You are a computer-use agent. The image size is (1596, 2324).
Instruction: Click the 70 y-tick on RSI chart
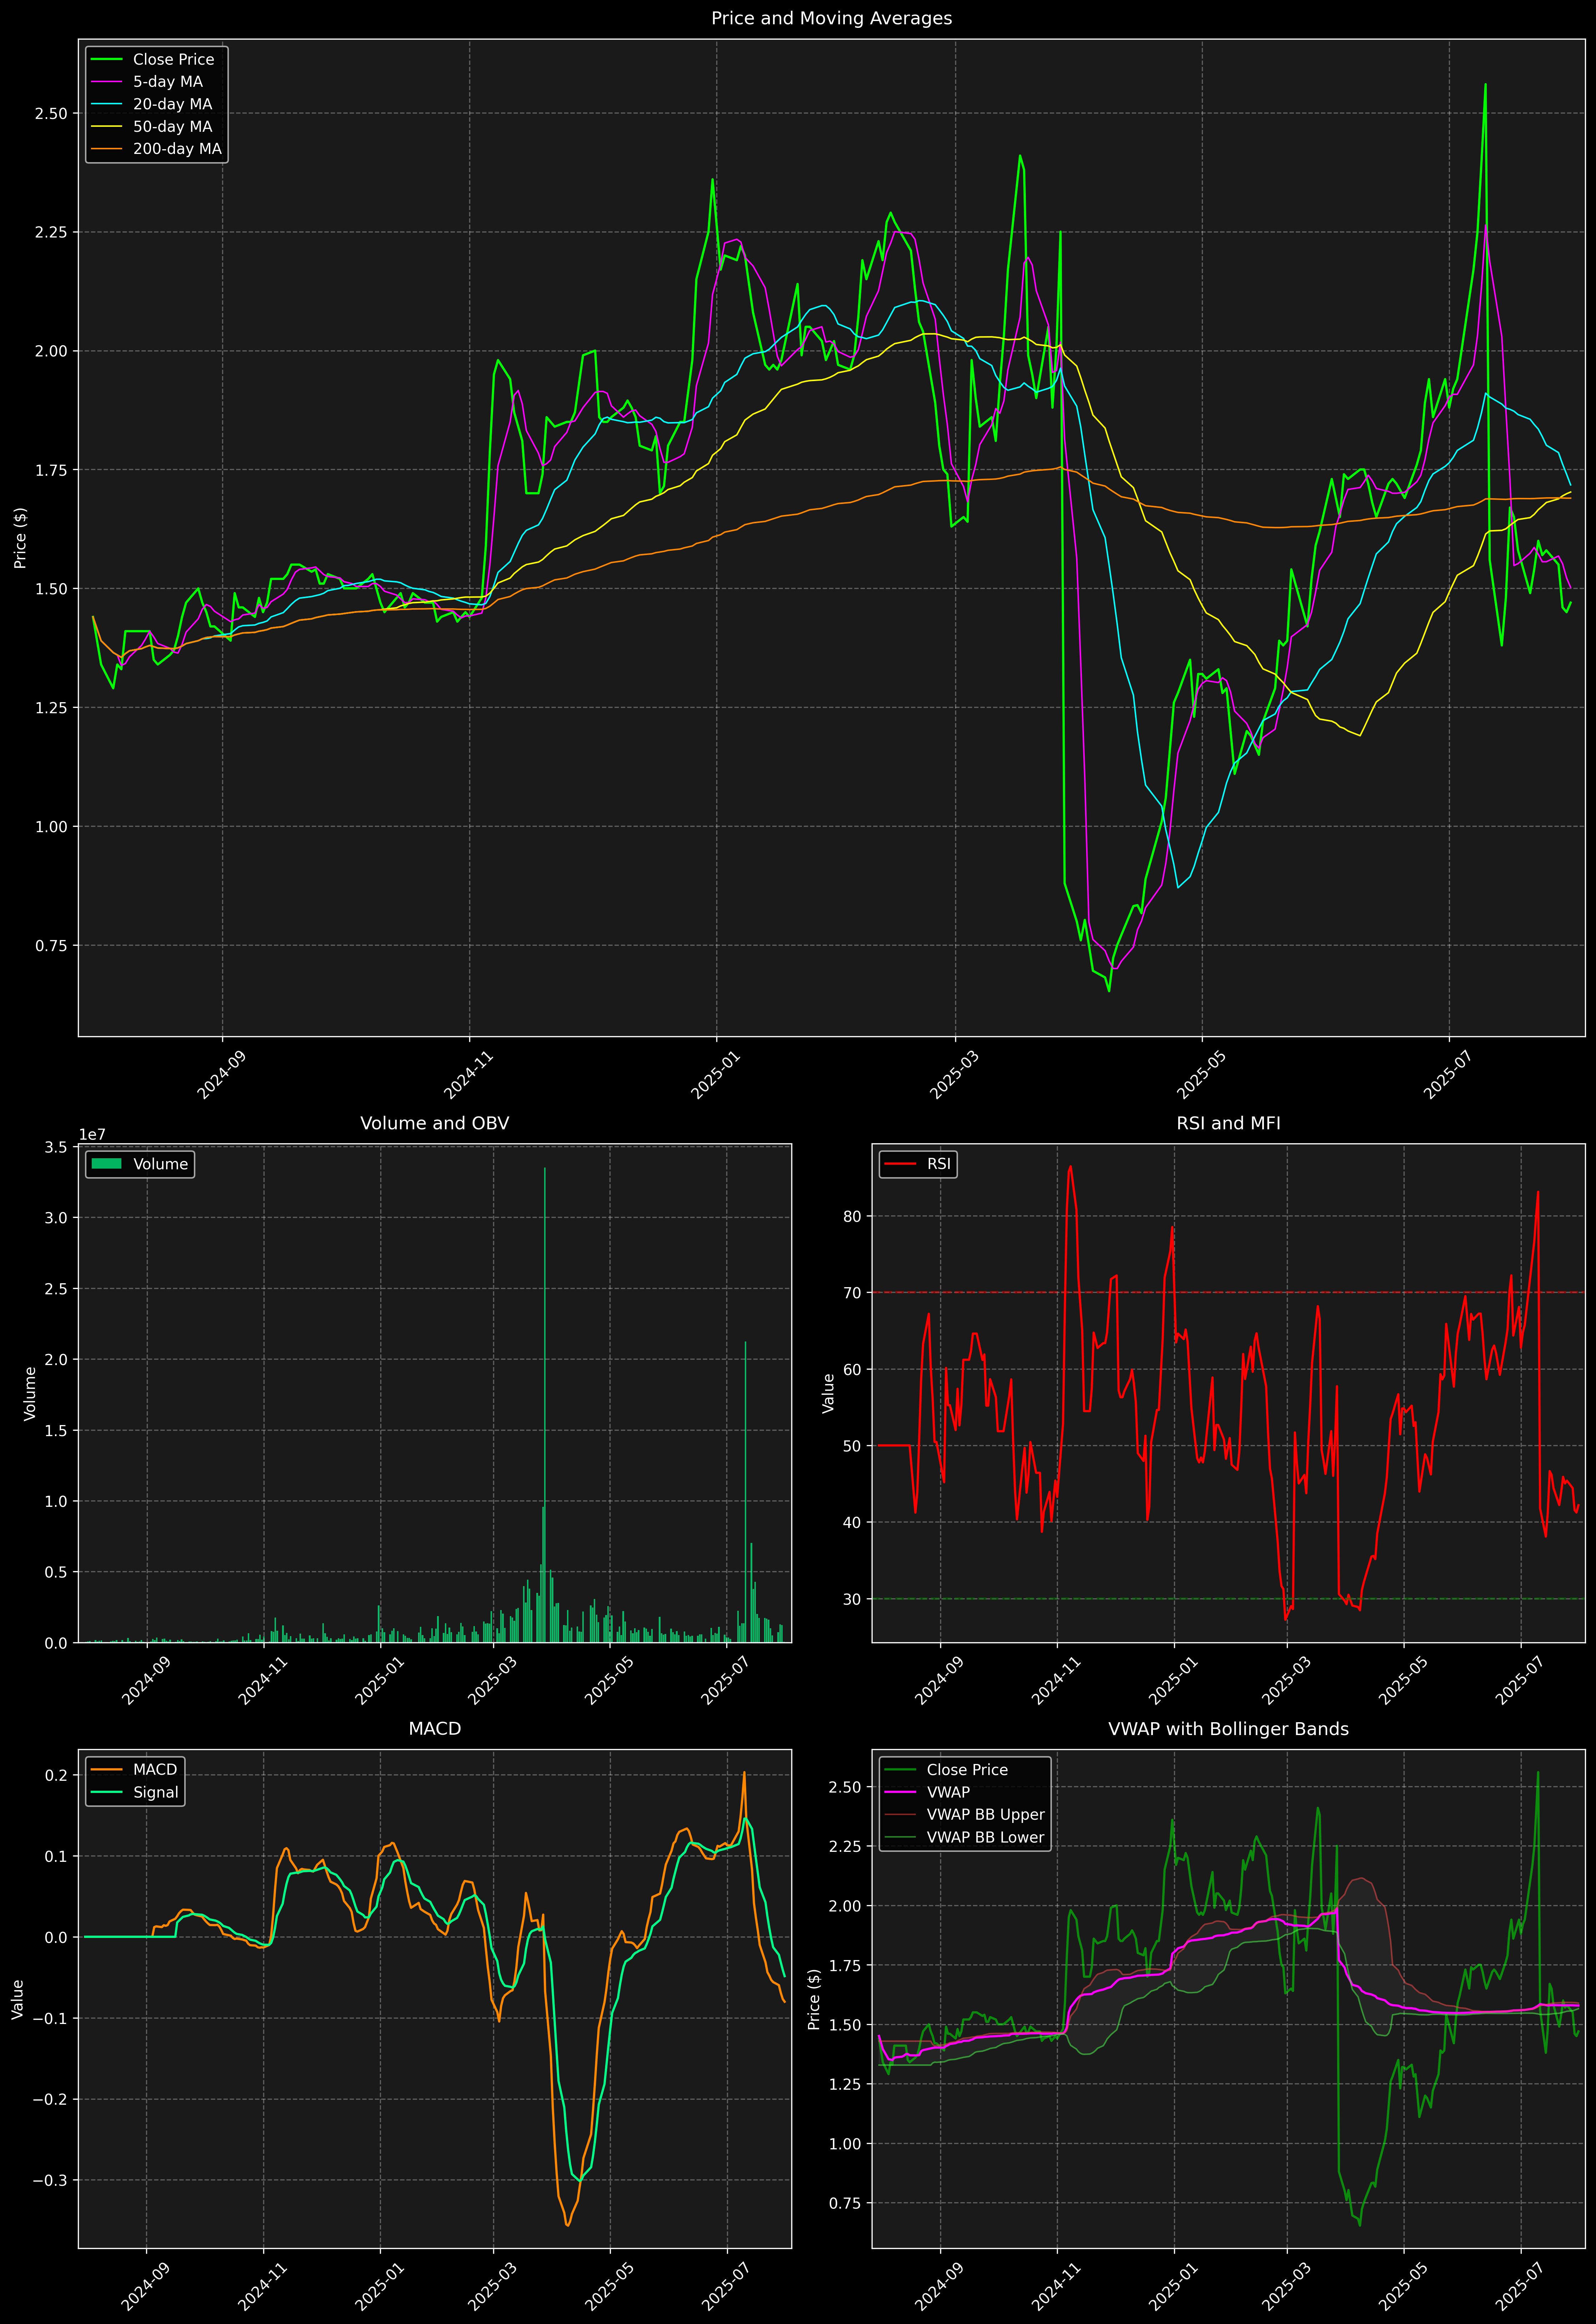pos(852,1293)
